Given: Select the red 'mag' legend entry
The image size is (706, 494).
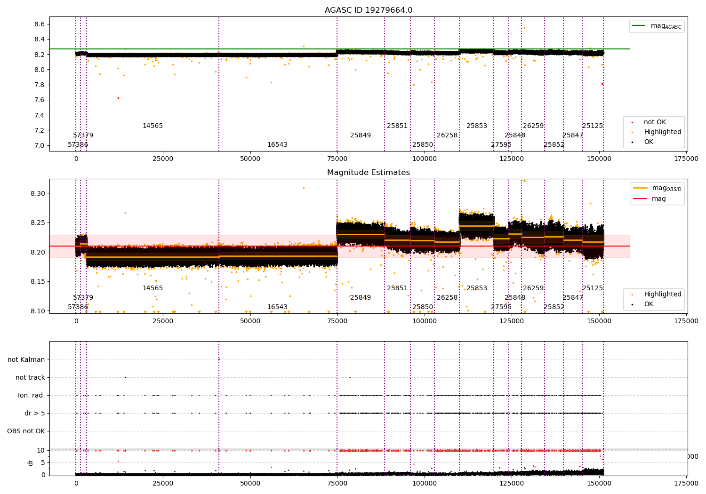Looking at the screenshot, I should [650, 199].
